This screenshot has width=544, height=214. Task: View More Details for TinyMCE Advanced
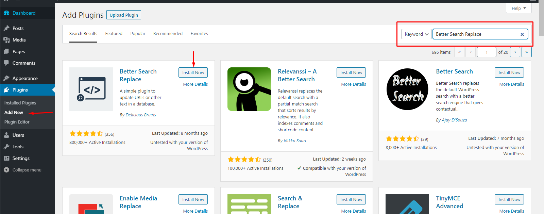point(512,211)
